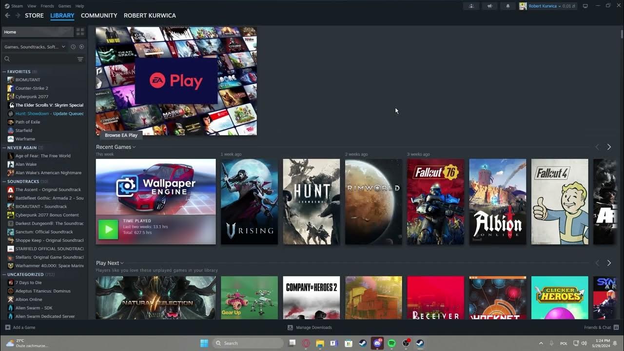Open the Friends & Chat icon
Viewport: 624px width, 351px height.
(616, 328)
